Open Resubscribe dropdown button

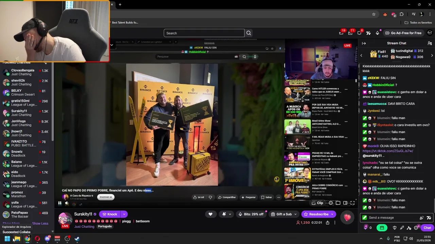click(332, 214)
